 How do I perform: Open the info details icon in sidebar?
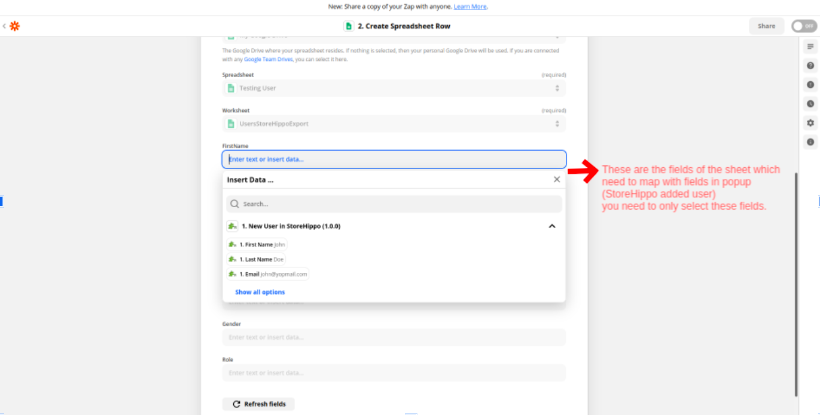[x=810, y=142]
